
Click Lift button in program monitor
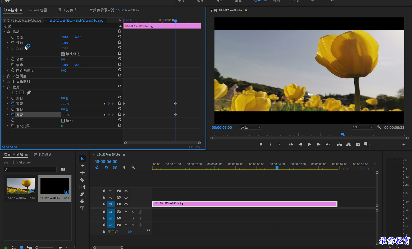[x=339, y=144]
